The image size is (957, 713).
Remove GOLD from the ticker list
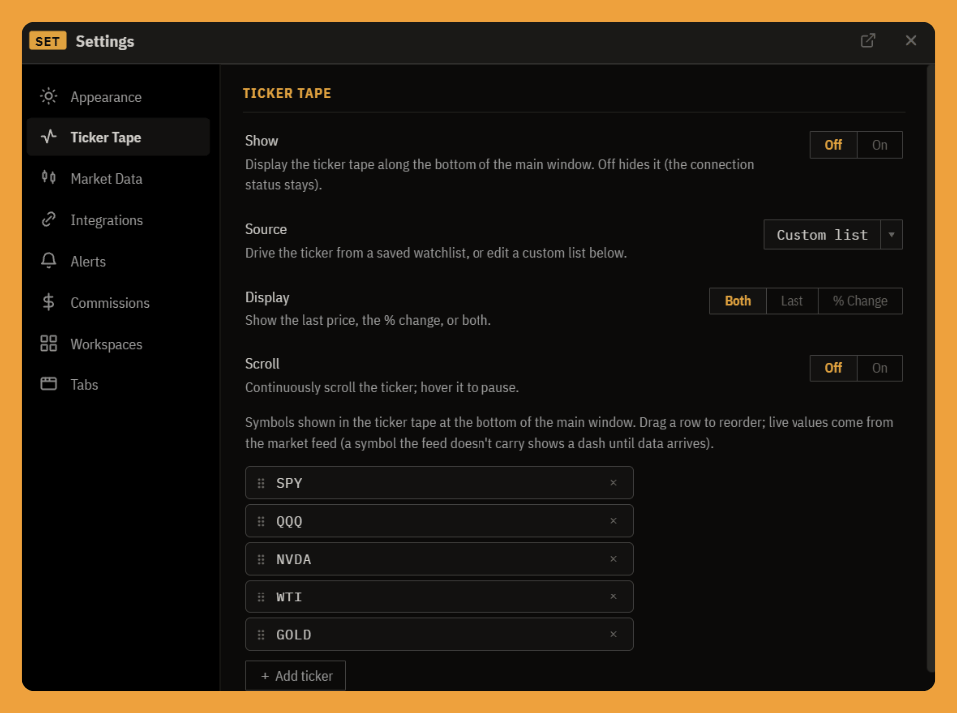[x=613, y=634]
